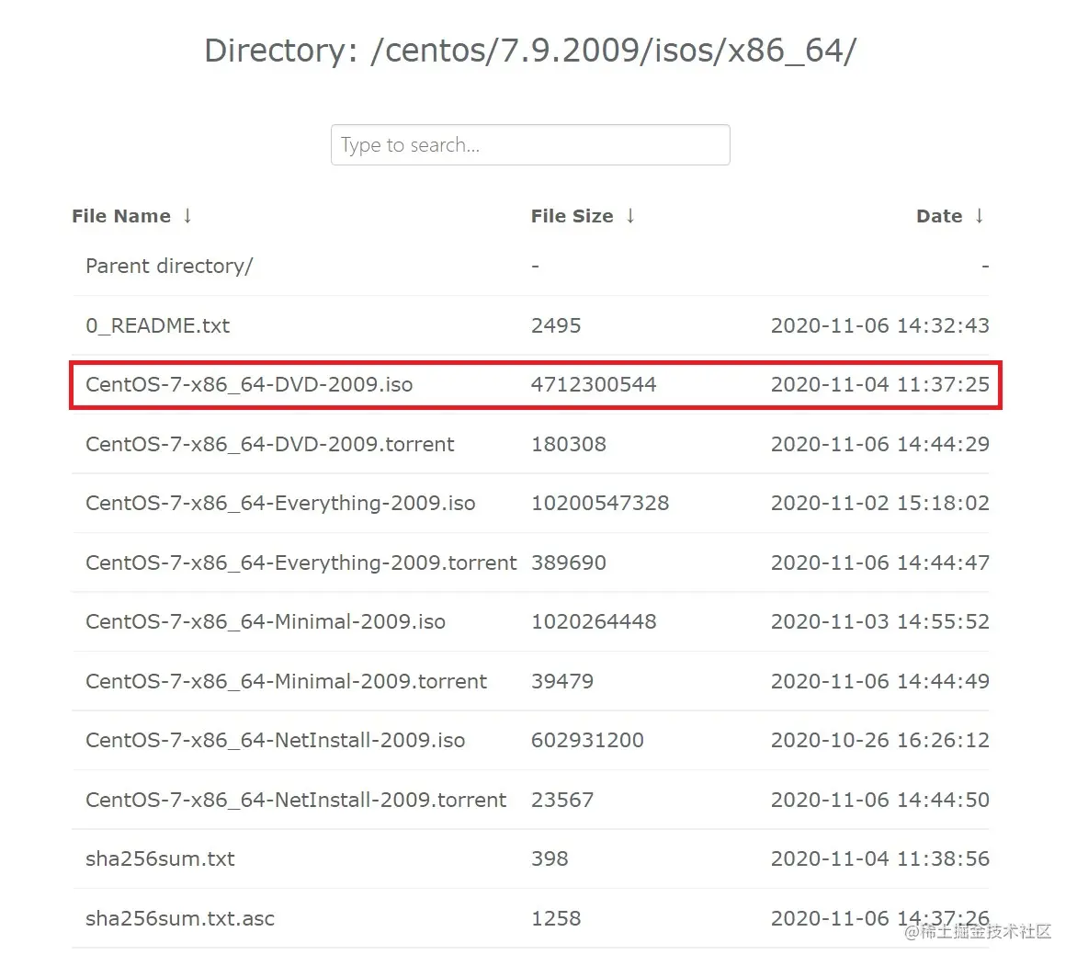Click the file size value 4712300544
1077x966 pixels.
coord(594,385)
